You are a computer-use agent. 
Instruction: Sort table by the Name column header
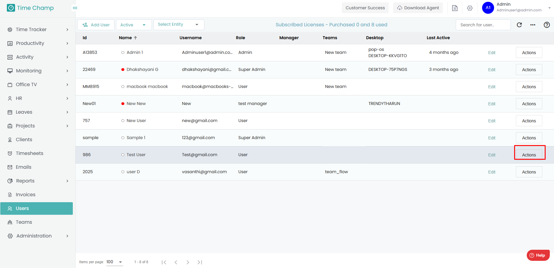point(125,38)
